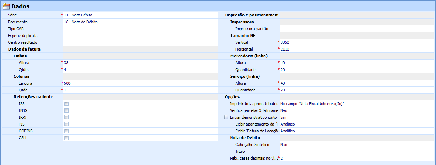Change Verifica parcelas X faturamento value Não
The image size is (436, 165).
(357, 110)
